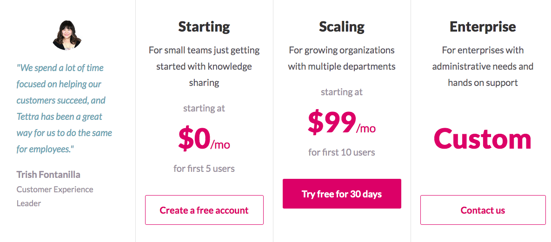Click the Scaling plan description about growing organizations

pyautogui.click(x=342, y=59)
